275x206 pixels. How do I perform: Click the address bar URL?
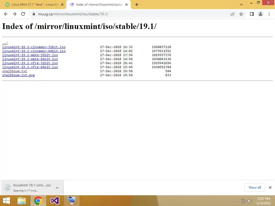point(73,14)
